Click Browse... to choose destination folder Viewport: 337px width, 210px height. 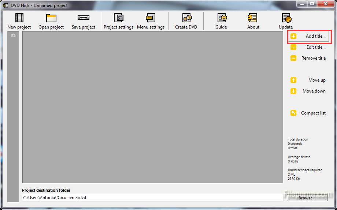[x=307, y=198]
